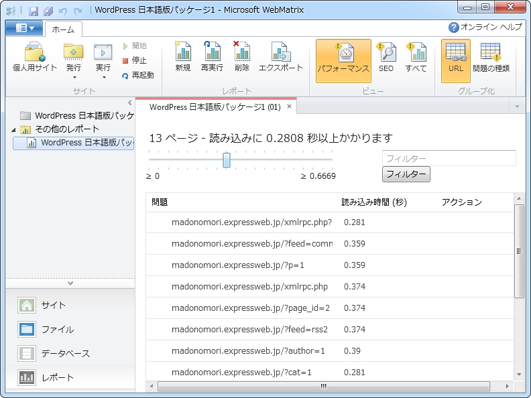This screenshot has height=398, width=531.
Task: Click the filter (フィルター) text field
Action: click(x=449, y=158)
